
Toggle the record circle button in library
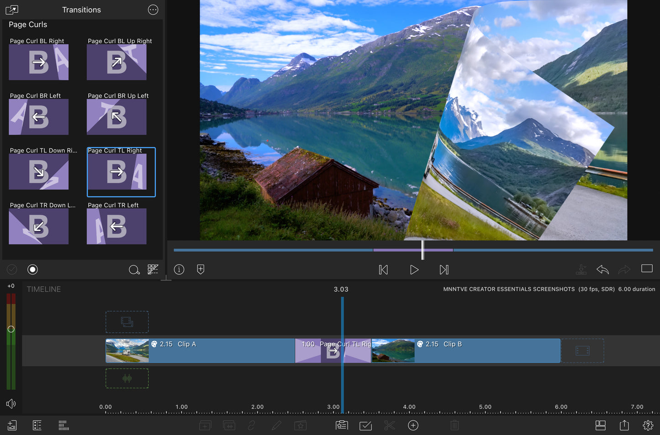(x=32, y=270)
